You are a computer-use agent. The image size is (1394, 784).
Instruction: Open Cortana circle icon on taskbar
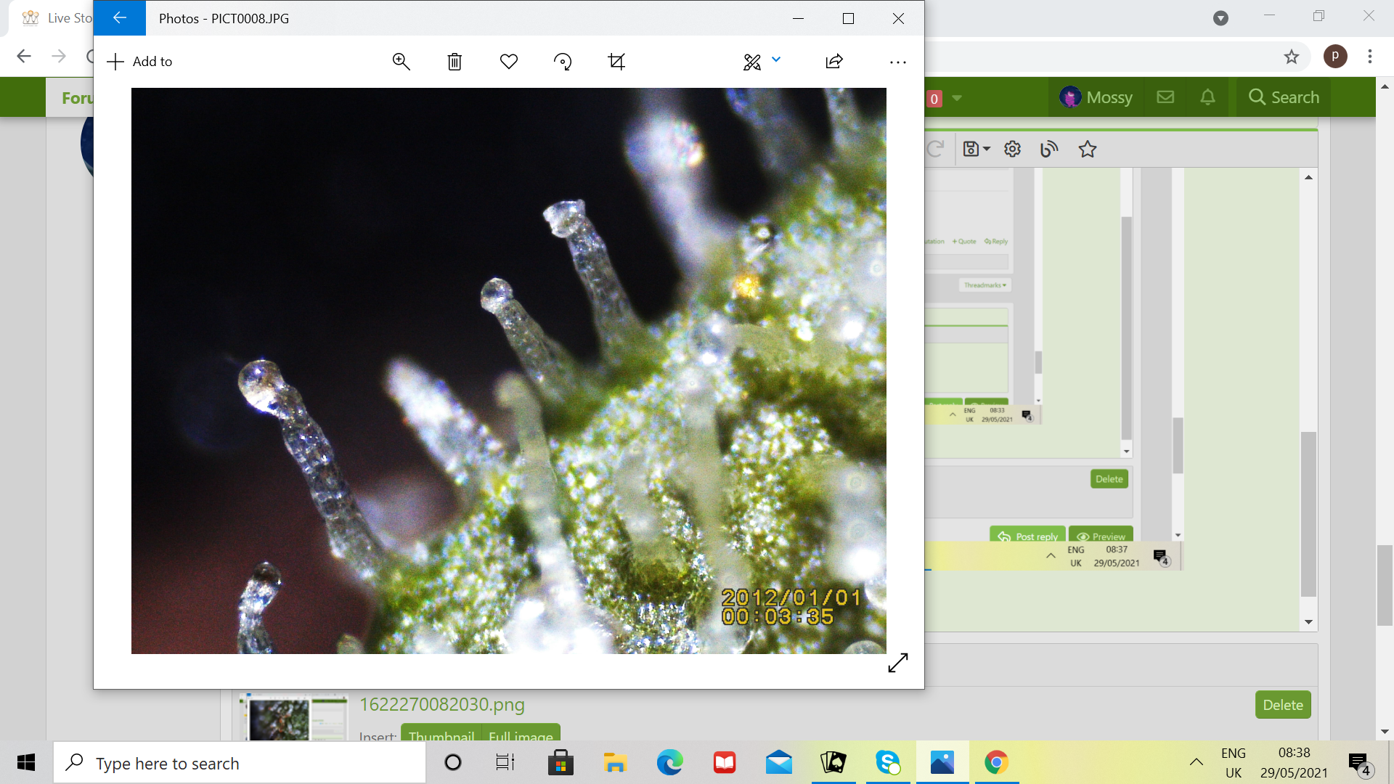pyautogui.click(x=452, y=762)
